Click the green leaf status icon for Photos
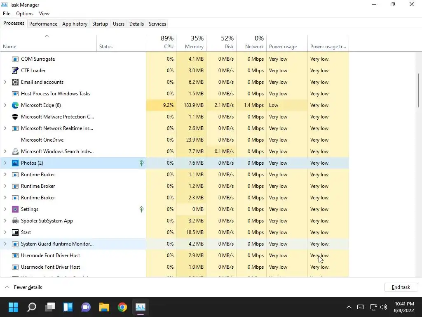 tap(141, 163)
